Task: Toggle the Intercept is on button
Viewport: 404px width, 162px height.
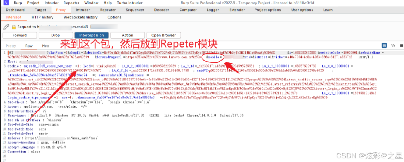Action: [92, 35]
